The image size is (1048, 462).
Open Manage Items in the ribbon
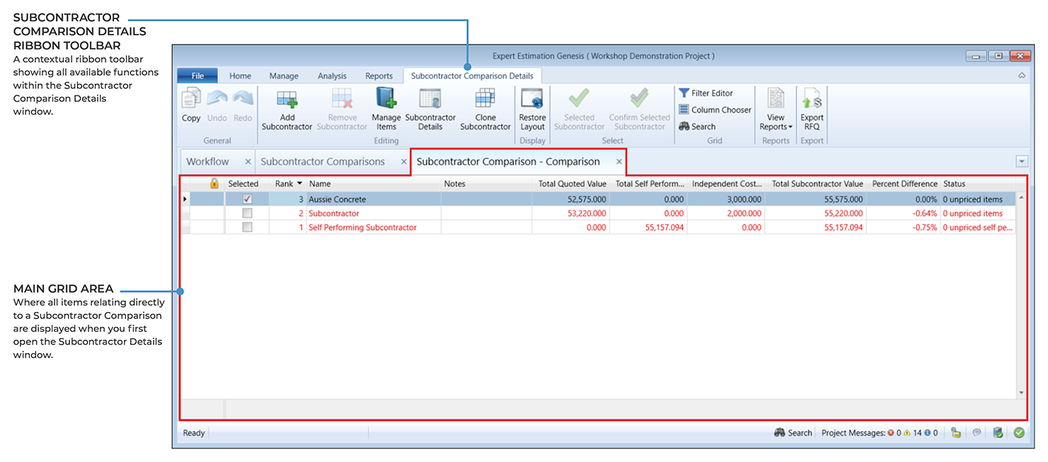[386, 99]
